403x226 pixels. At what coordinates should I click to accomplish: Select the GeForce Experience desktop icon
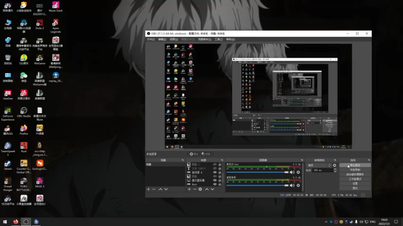tap(8, 114)
